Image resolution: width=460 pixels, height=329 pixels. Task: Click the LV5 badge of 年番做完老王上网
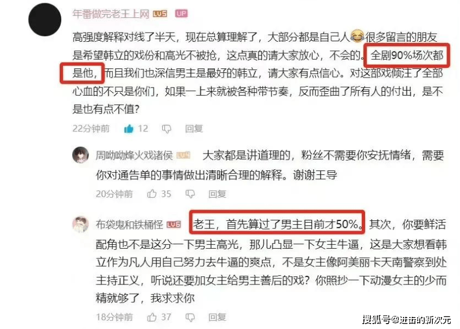160,14
